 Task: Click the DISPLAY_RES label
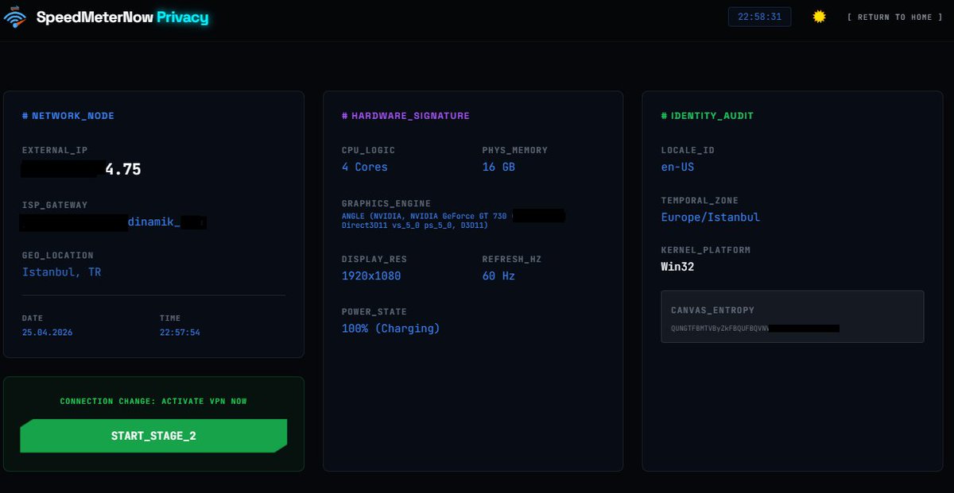374,260
